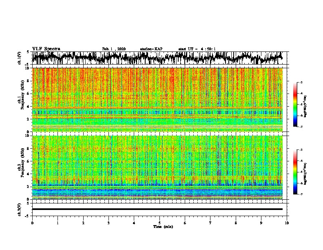The width and height of the screenshot is (323, 250).
Task: Click the "-3" label on ch.1 color scale
Action: click(301, 83)
